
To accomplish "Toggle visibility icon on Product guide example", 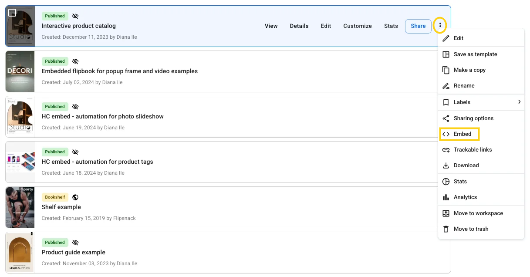I will pyautogui.click(x=75, y=243).
